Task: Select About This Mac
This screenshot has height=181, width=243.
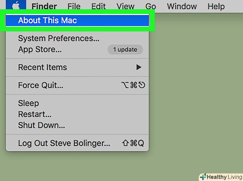Action: [x=47, y=21]
